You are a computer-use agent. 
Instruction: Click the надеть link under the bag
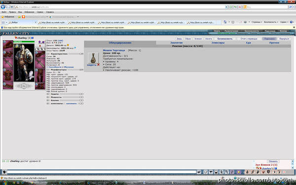[92, 65]
